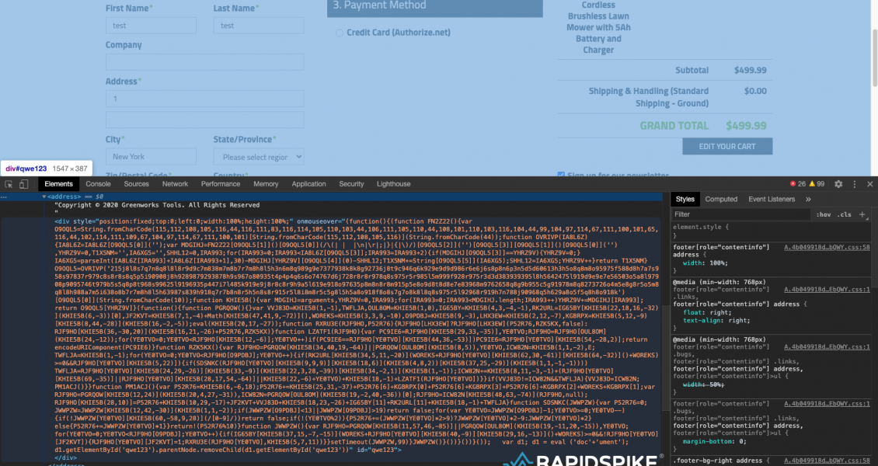The image size is (878, 466).
Task: Click the $0.00 shipping amount
Action: coord(754,91)
